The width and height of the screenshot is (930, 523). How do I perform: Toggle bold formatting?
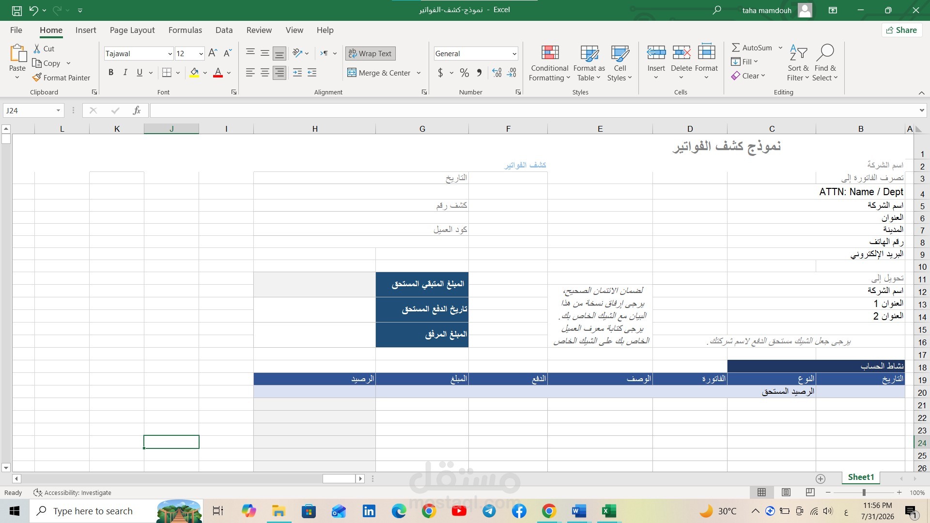pyautogui.click(x=111, y=73)
